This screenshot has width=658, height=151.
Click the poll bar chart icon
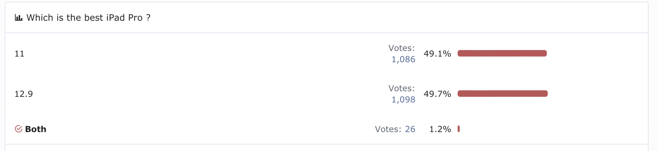(x=18, y=18)
